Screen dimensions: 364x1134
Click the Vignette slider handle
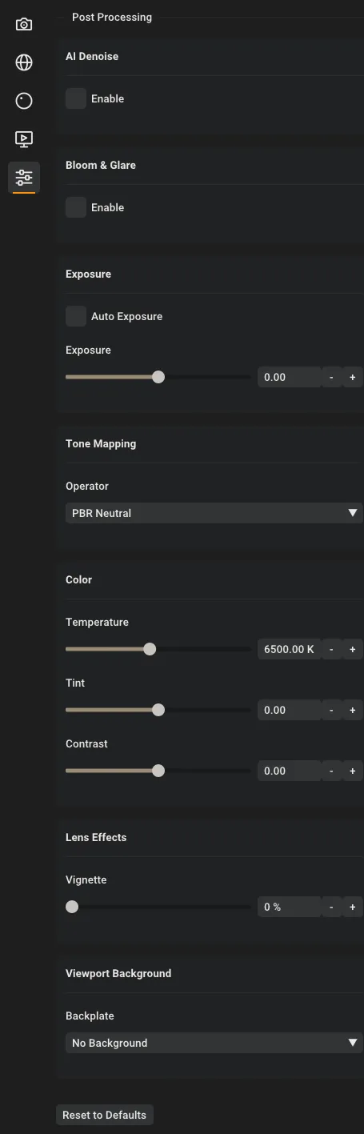pos(72,907)
